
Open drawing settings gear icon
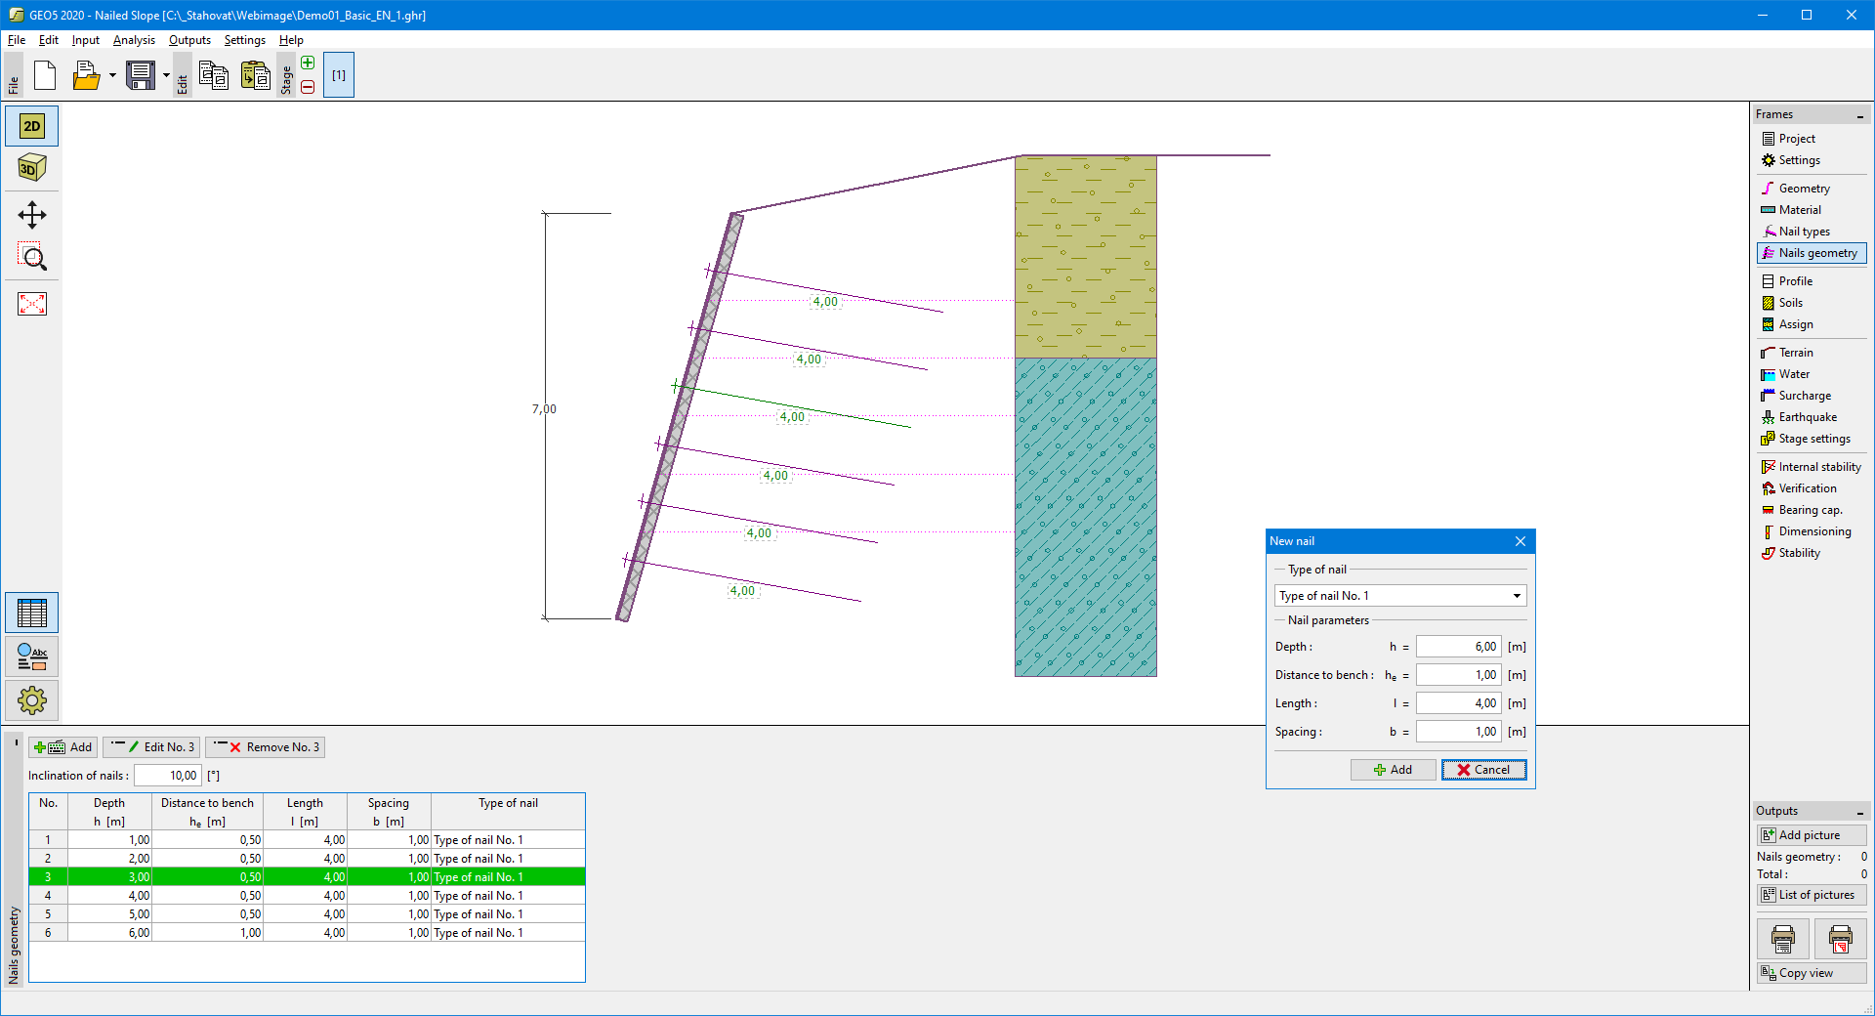click(x=32, y=700)
